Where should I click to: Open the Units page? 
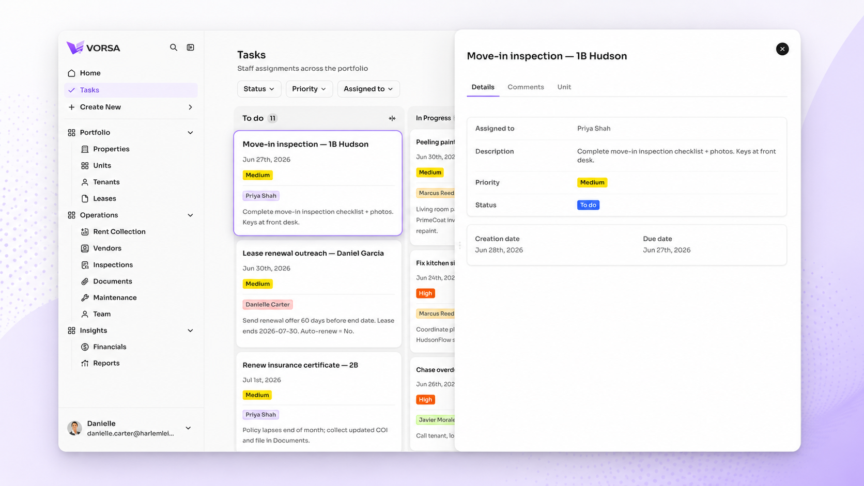coord(102,166)
